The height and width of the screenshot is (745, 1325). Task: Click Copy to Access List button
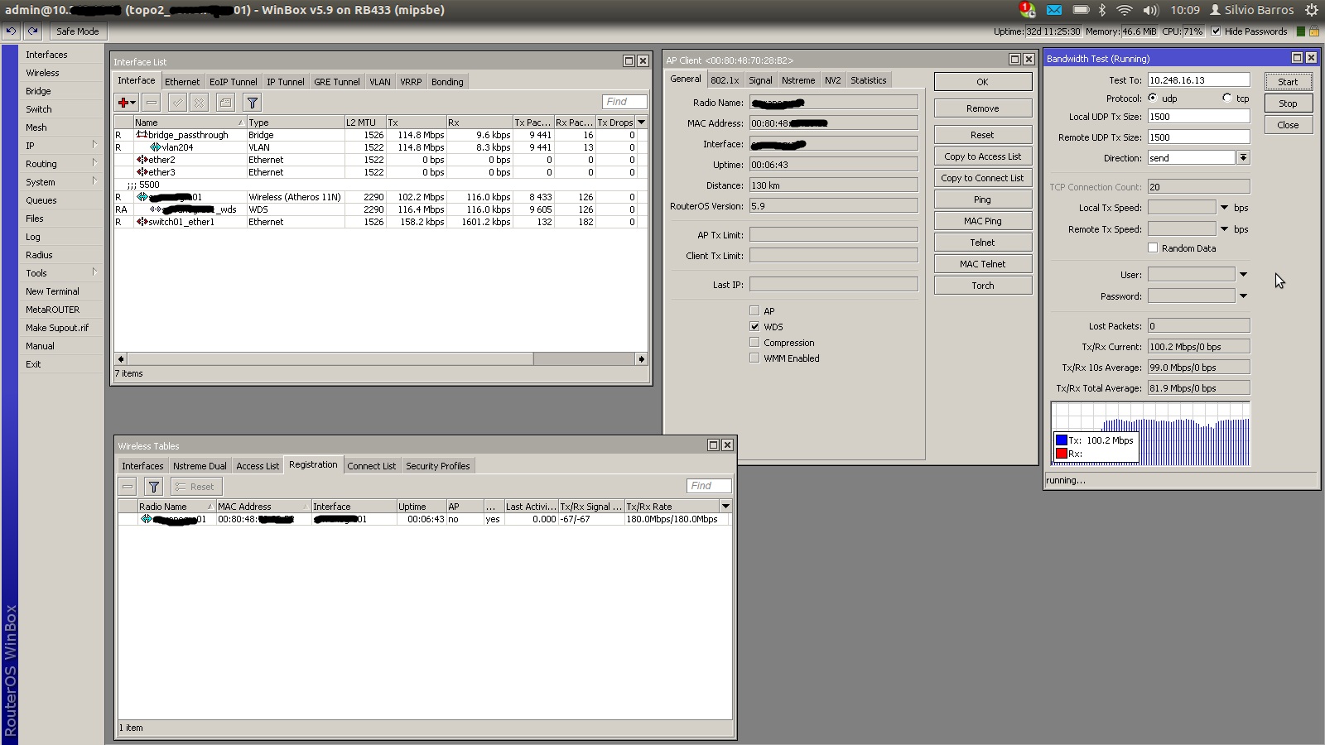point(983,156)
